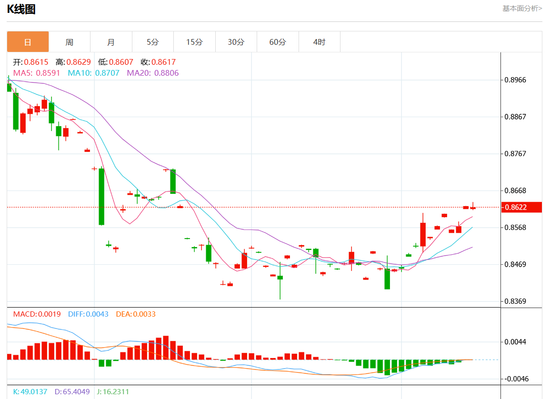This screenshot has height=399, width=550.
Task: Select the 日 daily chart tab
Action: pyautogui.click(x=28, y=42)
